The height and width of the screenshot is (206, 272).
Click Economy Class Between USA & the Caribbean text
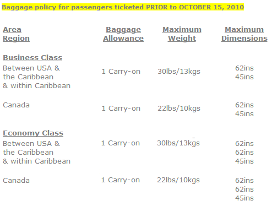pos(37,153)
